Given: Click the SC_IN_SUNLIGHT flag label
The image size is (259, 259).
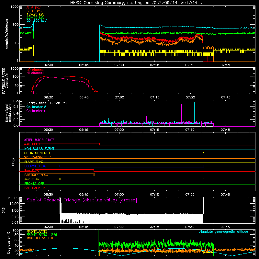Looking at the screenshot, I should pos(37,153).
